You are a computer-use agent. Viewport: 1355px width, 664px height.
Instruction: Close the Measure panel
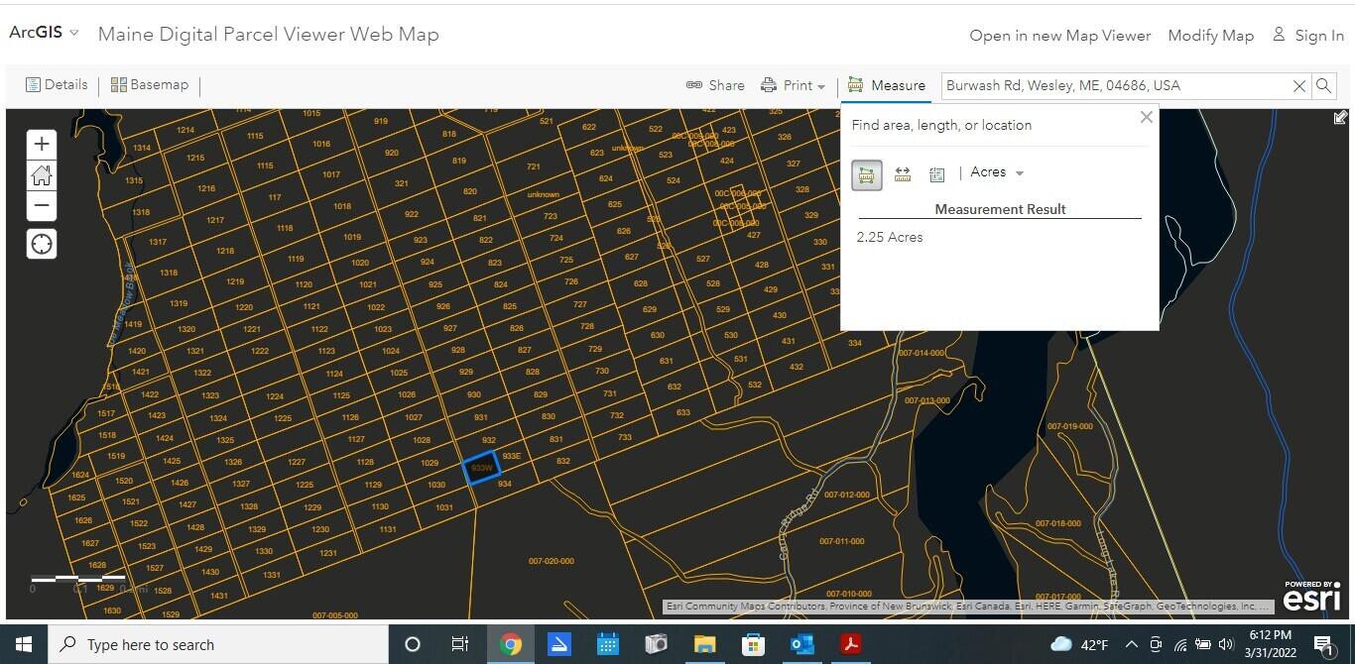click(x=1147, y=117)
